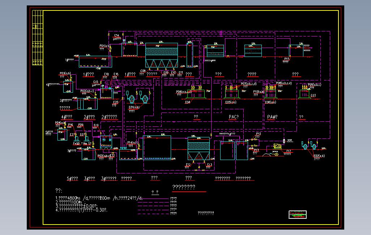Select the yellow revision table at top-left
Screen dimensions: 371x235
click(x=38, y=38)
